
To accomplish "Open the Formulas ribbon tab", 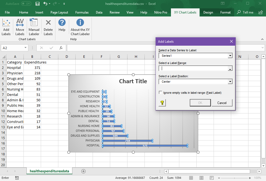I will pyautogui.click(x=82, y=12).
